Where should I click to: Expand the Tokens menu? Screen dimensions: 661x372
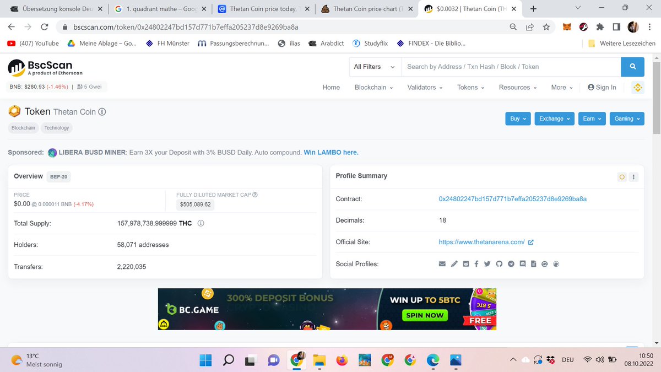click(x=471, y=87)
